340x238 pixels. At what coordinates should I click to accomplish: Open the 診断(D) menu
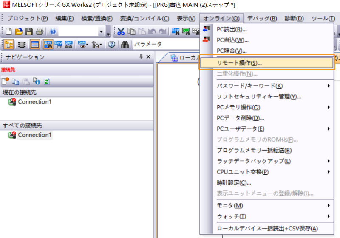coord(294,18)
